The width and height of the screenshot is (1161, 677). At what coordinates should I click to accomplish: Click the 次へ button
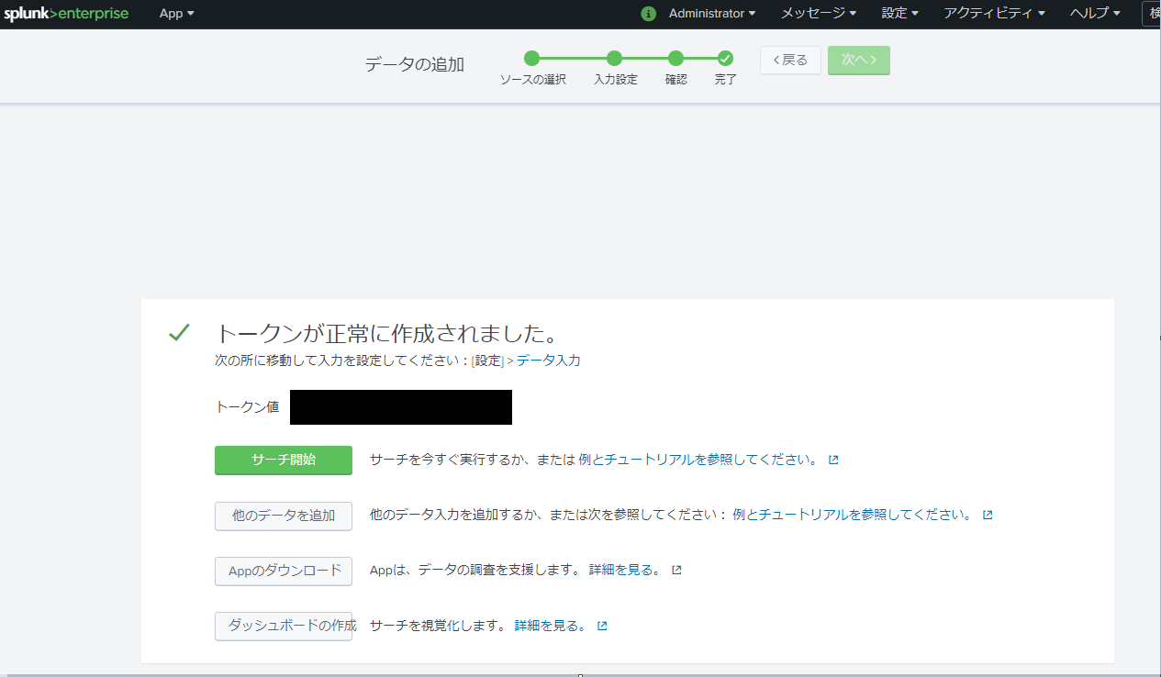tap(859, 61)
